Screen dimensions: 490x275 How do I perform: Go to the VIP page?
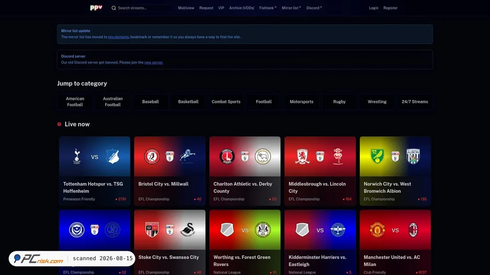pos(221,8)
